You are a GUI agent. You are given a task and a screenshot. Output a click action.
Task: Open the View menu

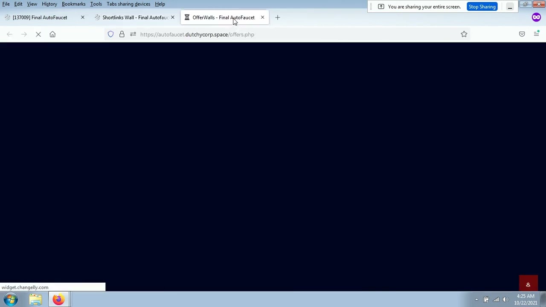(32, 4)
